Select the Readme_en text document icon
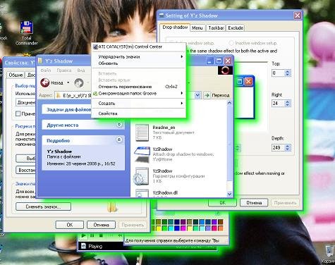 [x=142, y=132]
